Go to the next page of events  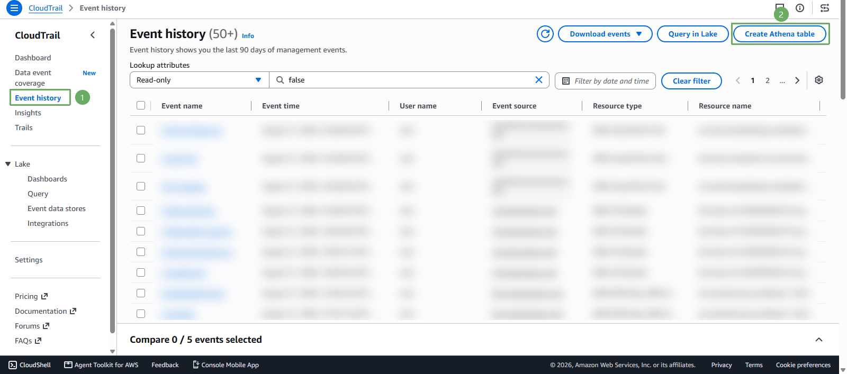tap(797, 80)
